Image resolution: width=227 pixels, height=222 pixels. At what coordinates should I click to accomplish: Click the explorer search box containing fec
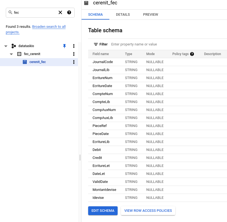coord(33,12)
